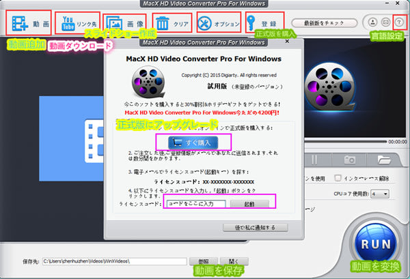
Task: Click the user account round icon
Action: (372, 22)
